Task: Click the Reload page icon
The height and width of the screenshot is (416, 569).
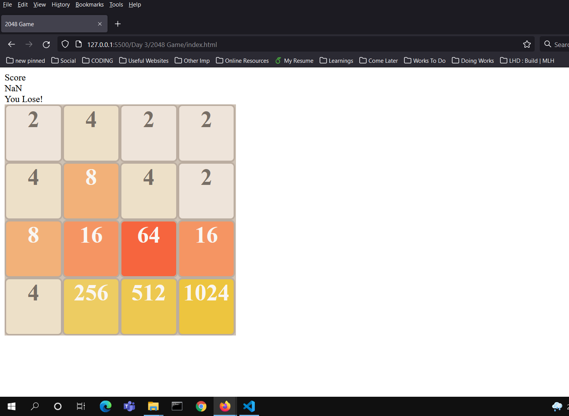Action: [46, 44]
